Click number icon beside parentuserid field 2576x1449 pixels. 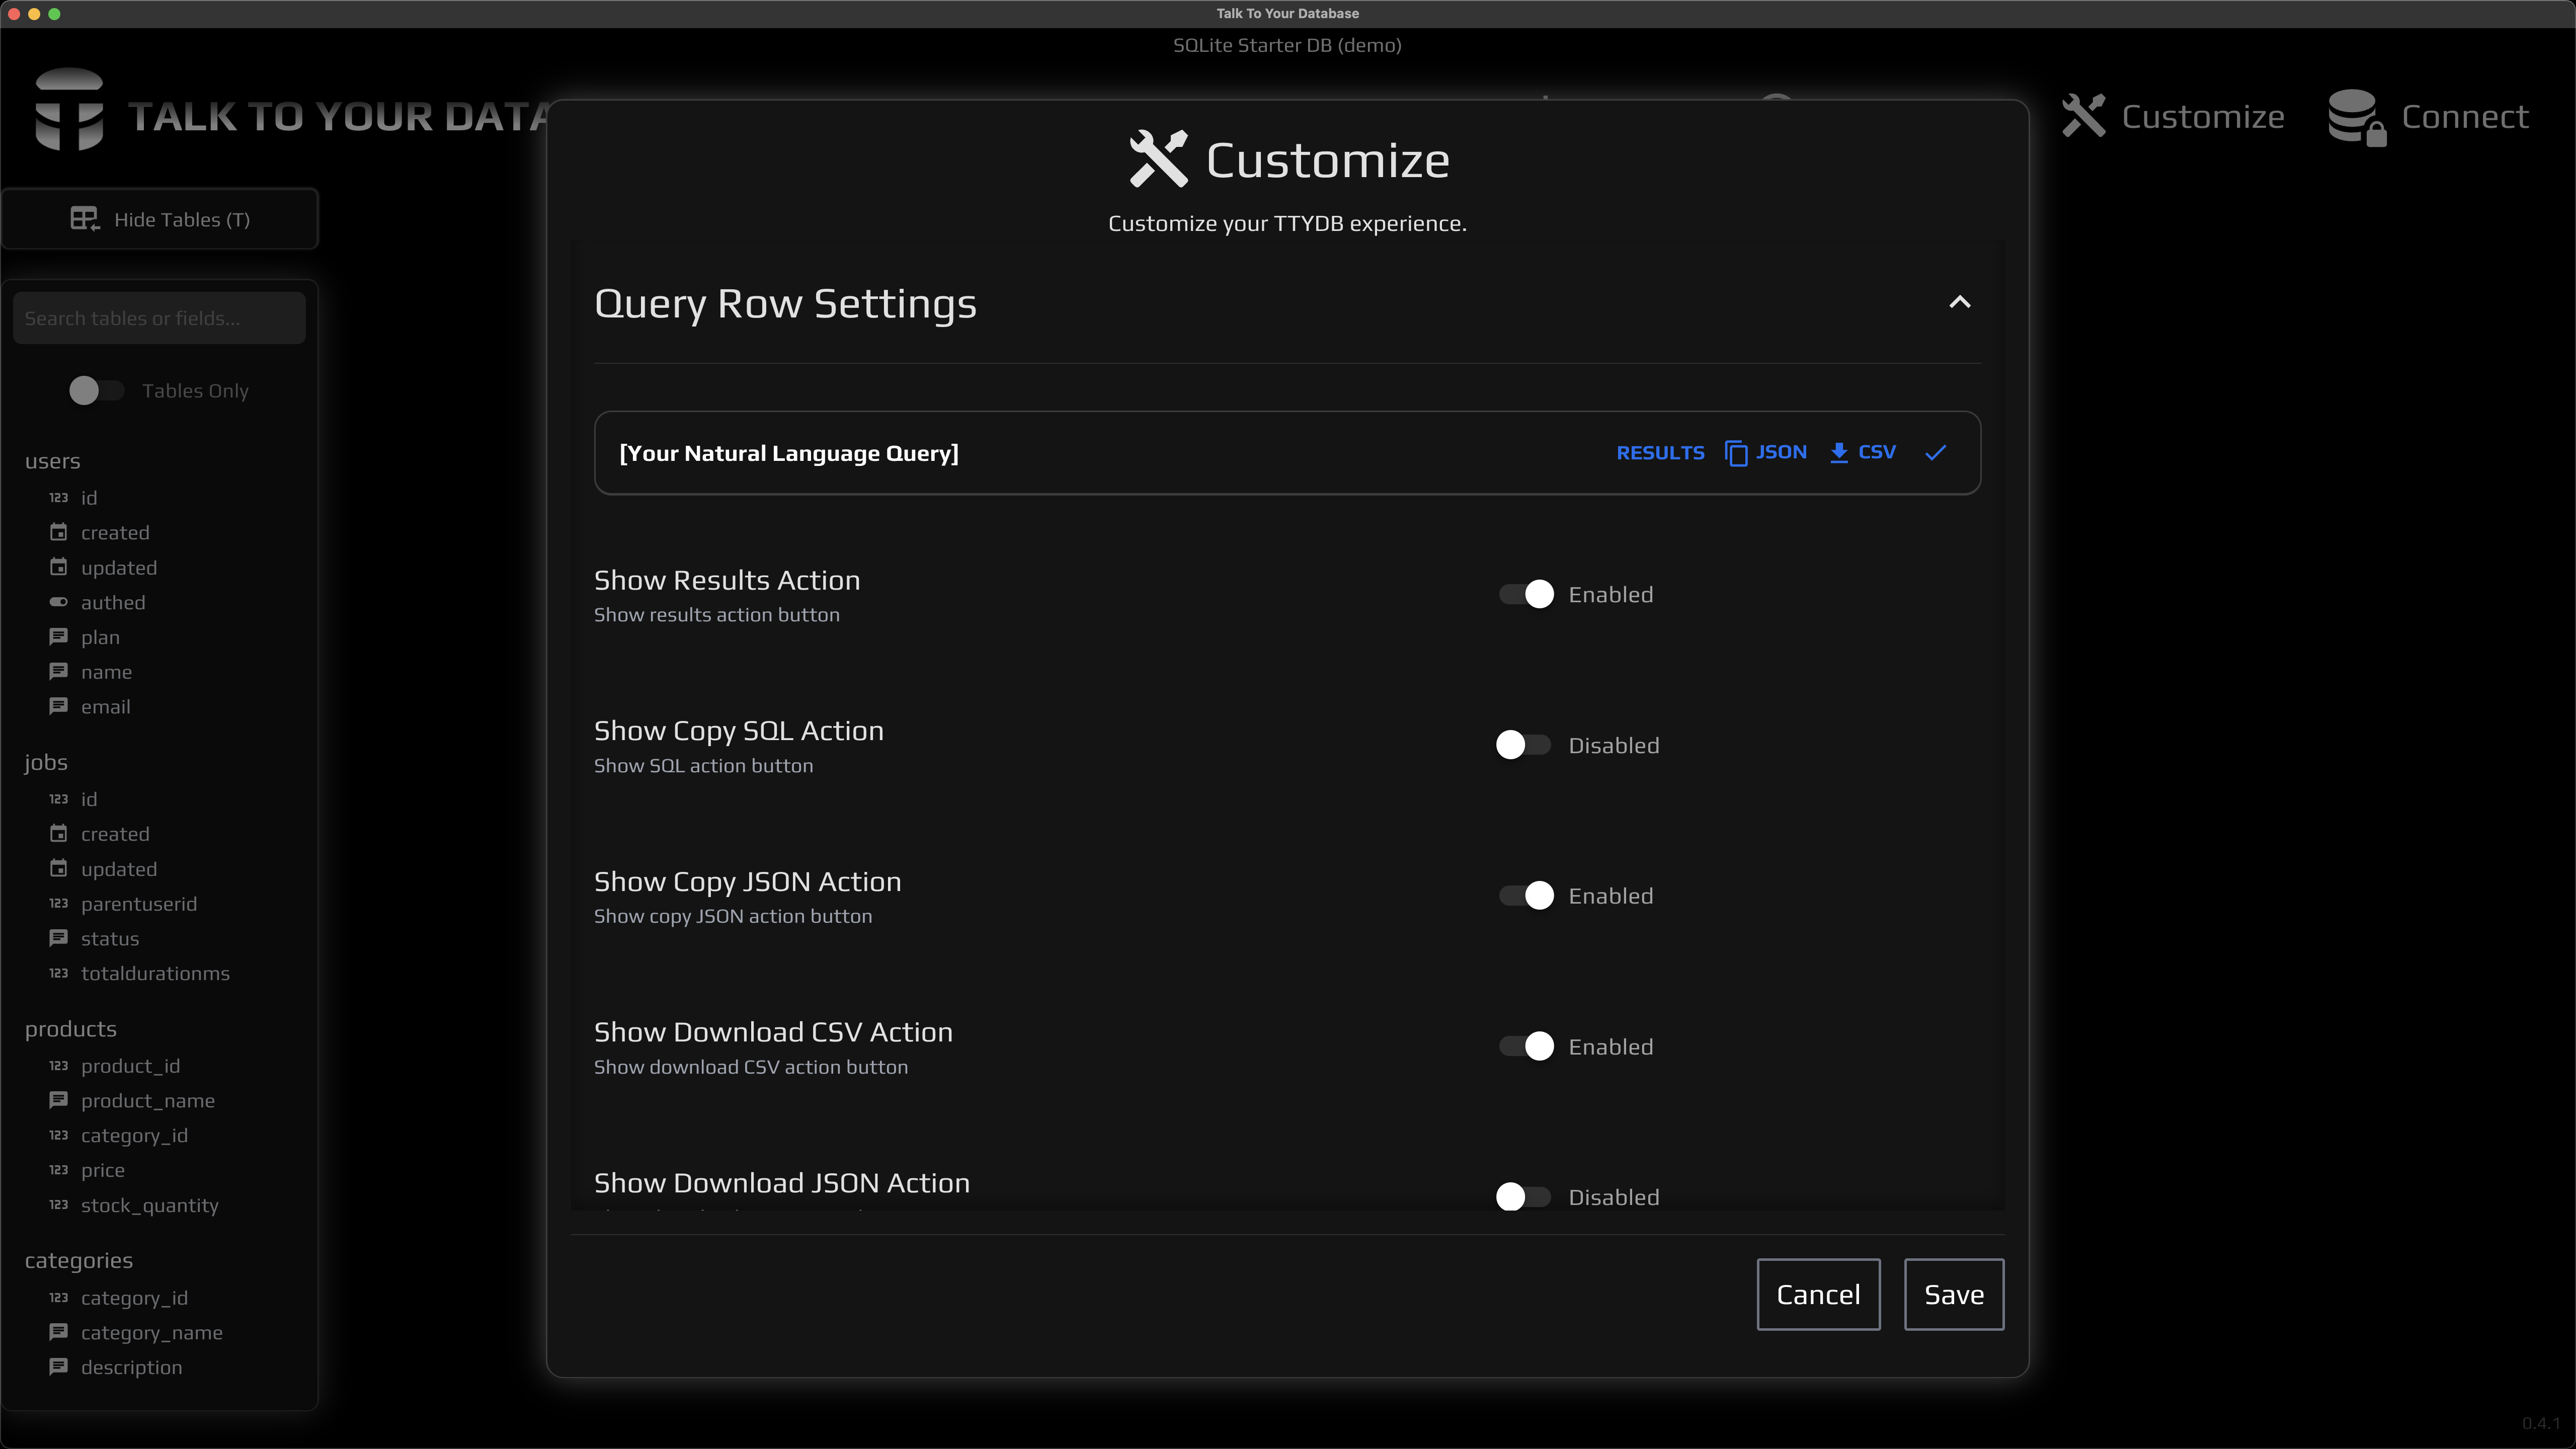[x=59, y=903]
